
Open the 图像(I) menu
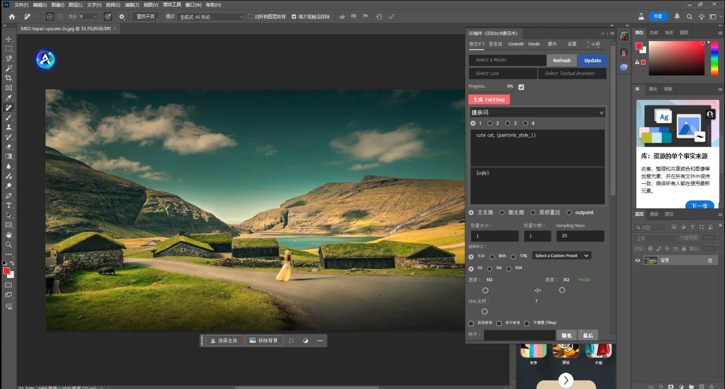pos(58,5)
